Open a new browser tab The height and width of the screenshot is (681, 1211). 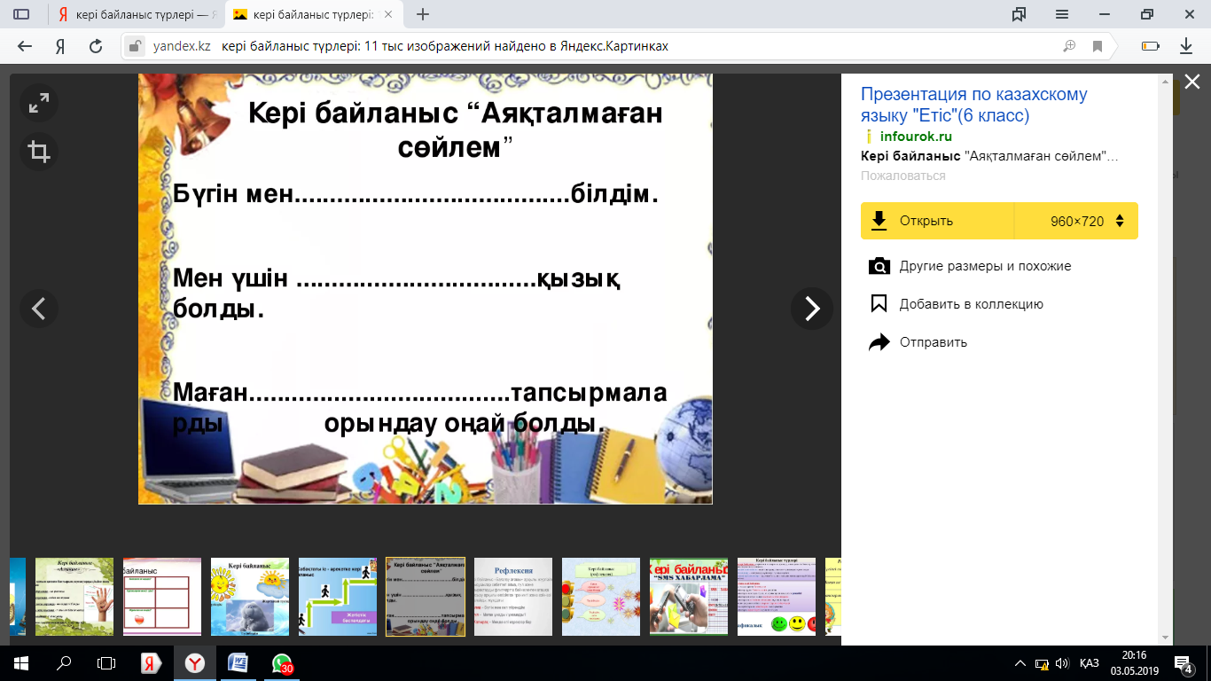pos(423,14)
